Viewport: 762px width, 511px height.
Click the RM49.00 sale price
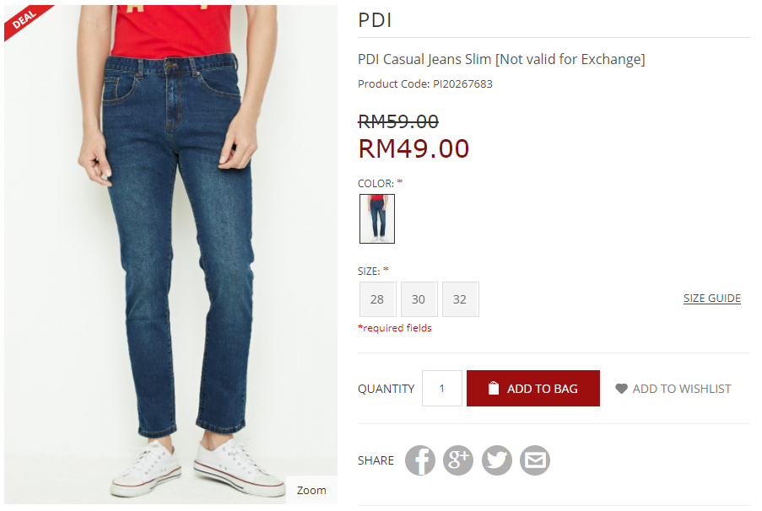coord(413,148)
